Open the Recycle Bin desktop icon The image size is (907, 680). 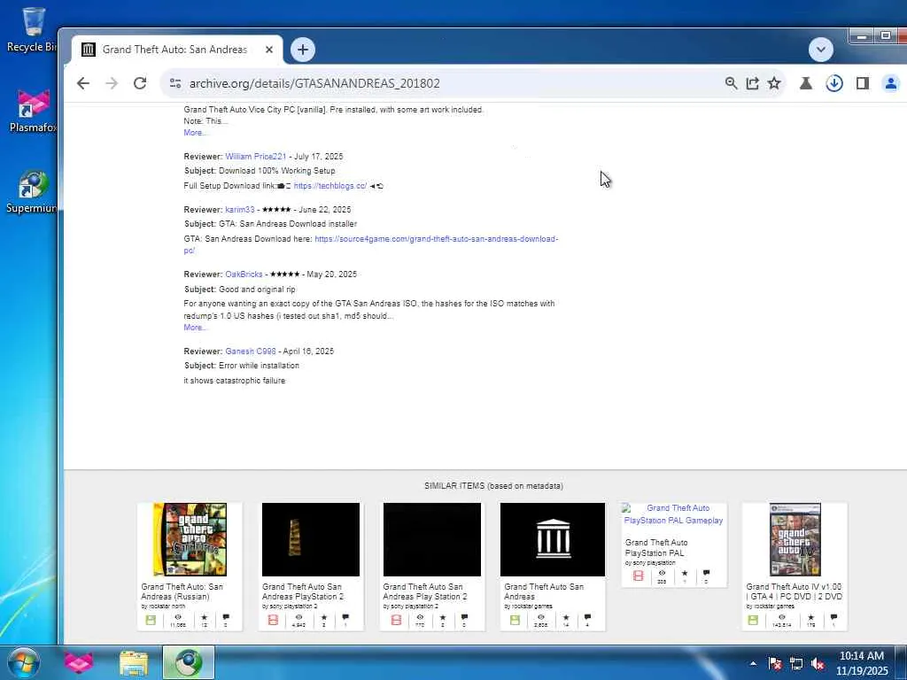[32, 30]
